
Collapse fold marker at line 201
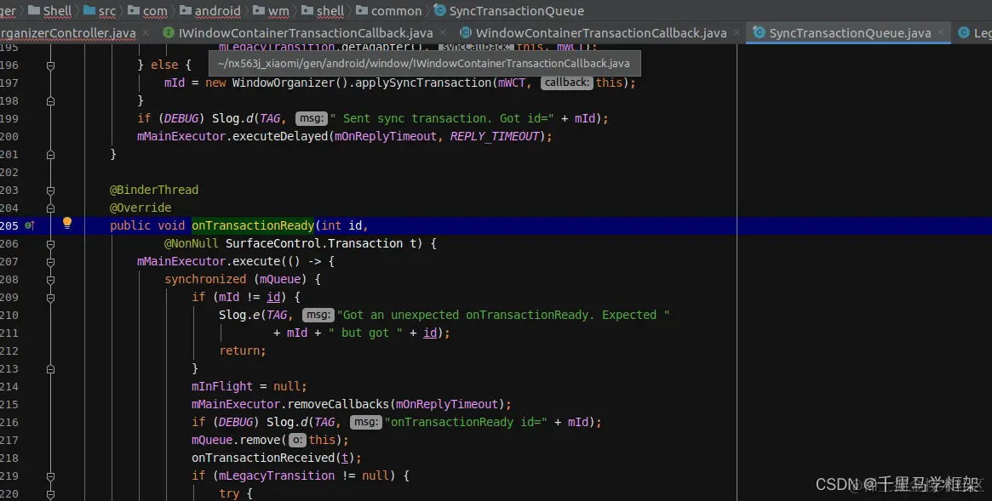[x=50, y=154]
